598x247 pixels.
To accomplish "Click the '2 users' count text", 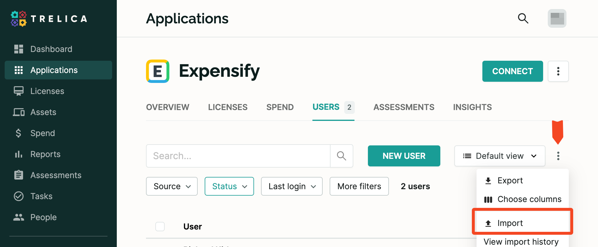I will tap(415, 186).
